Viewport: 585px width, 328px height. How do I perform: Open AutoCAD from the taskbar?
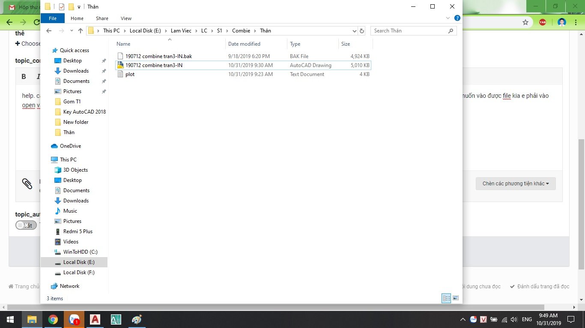[95, 319]
